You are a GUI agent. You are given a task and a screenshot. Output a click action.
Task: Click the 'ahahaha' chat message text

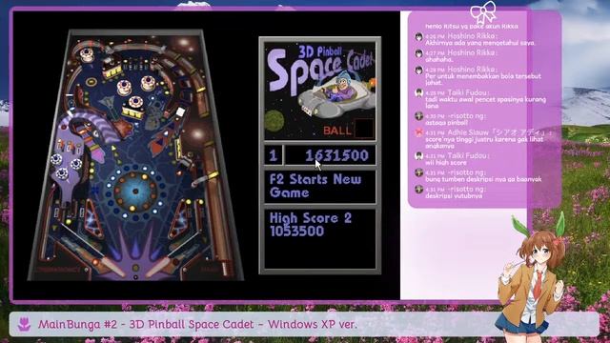point(438,60)
